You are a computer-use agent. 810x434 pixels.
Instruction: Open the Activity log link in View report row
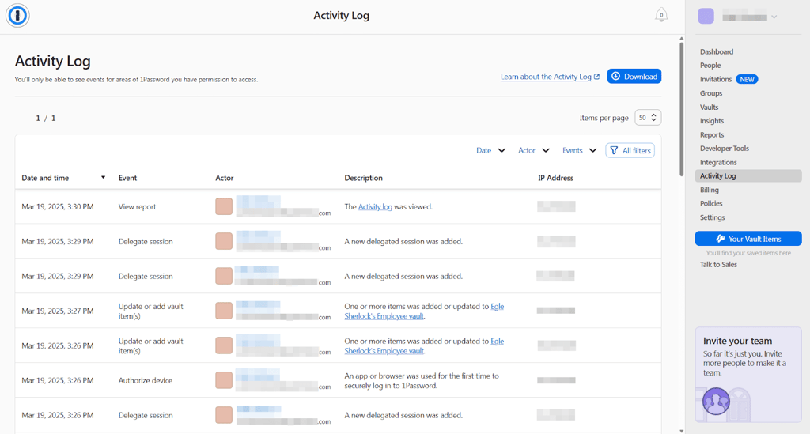(375, 207)
